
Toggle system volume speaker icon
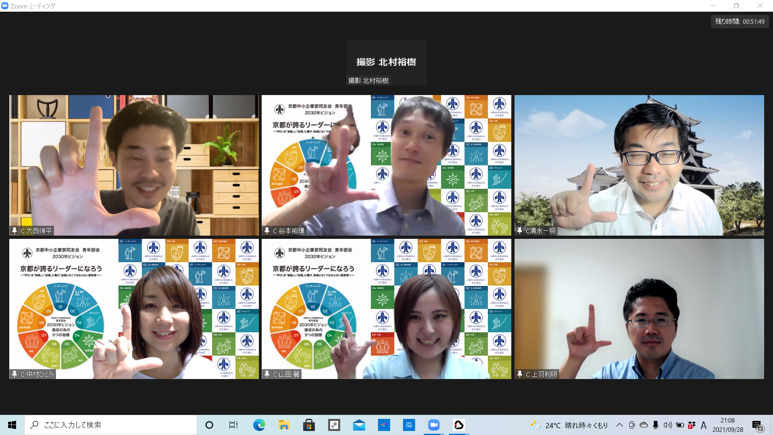668,425
